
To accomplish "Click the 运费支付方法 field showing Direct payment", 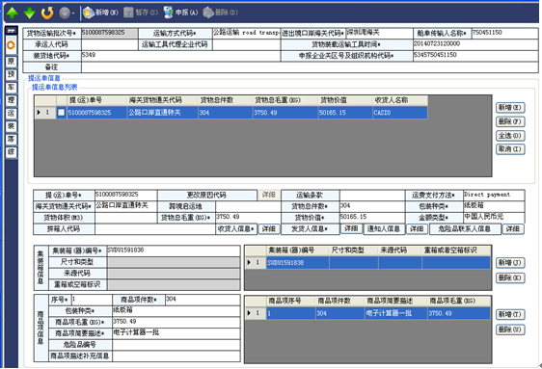I will [x=494, y=195].
